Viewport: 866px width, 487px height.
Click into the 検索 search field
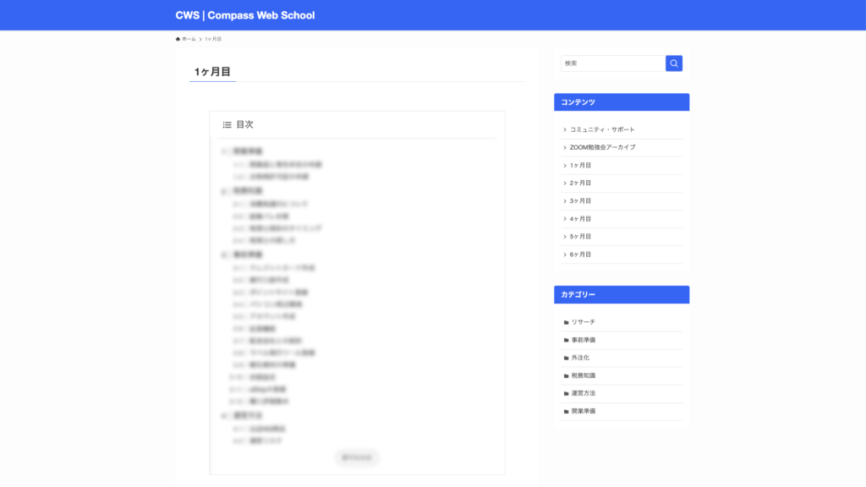613,63
